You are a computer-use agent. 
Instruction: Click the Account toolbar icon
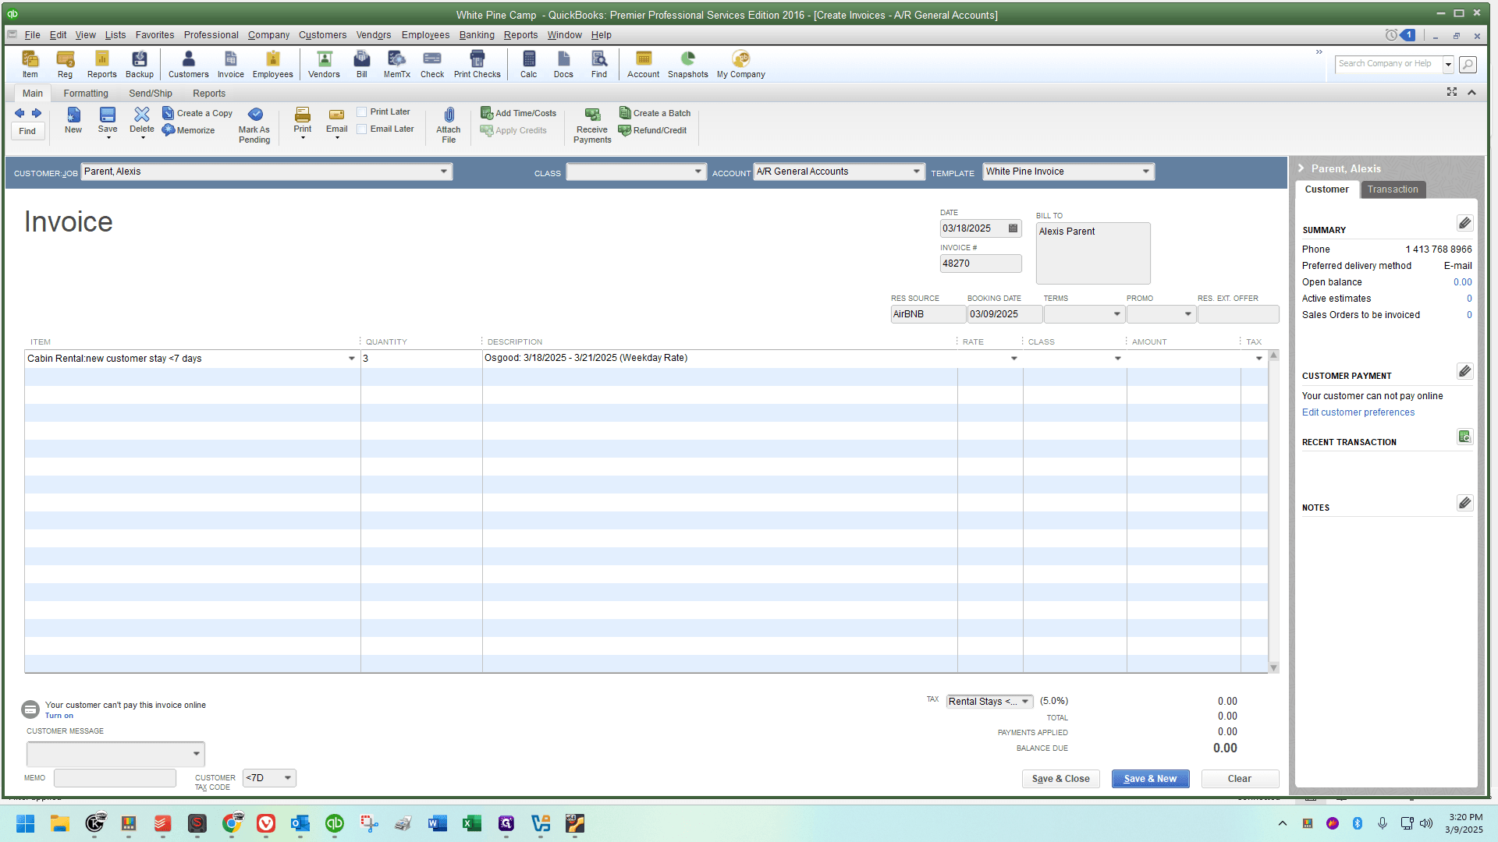[644, 64]
